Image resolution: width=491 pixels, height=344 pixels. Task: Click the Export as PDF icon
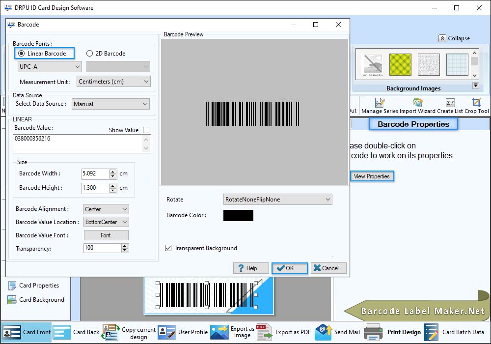264,332
